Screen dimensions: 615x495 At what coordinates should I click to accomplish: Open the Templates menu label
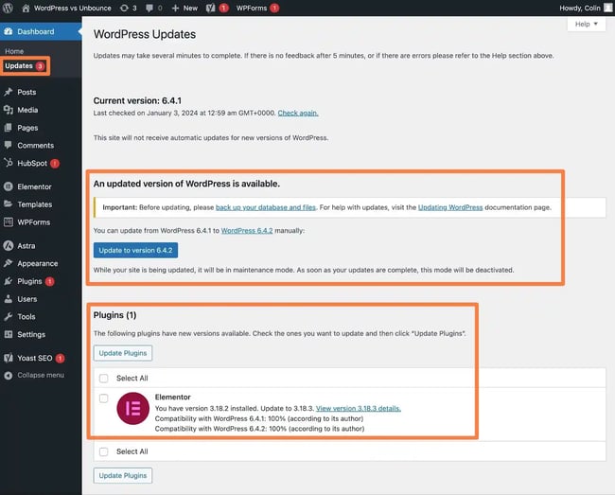tap(34, 203)
